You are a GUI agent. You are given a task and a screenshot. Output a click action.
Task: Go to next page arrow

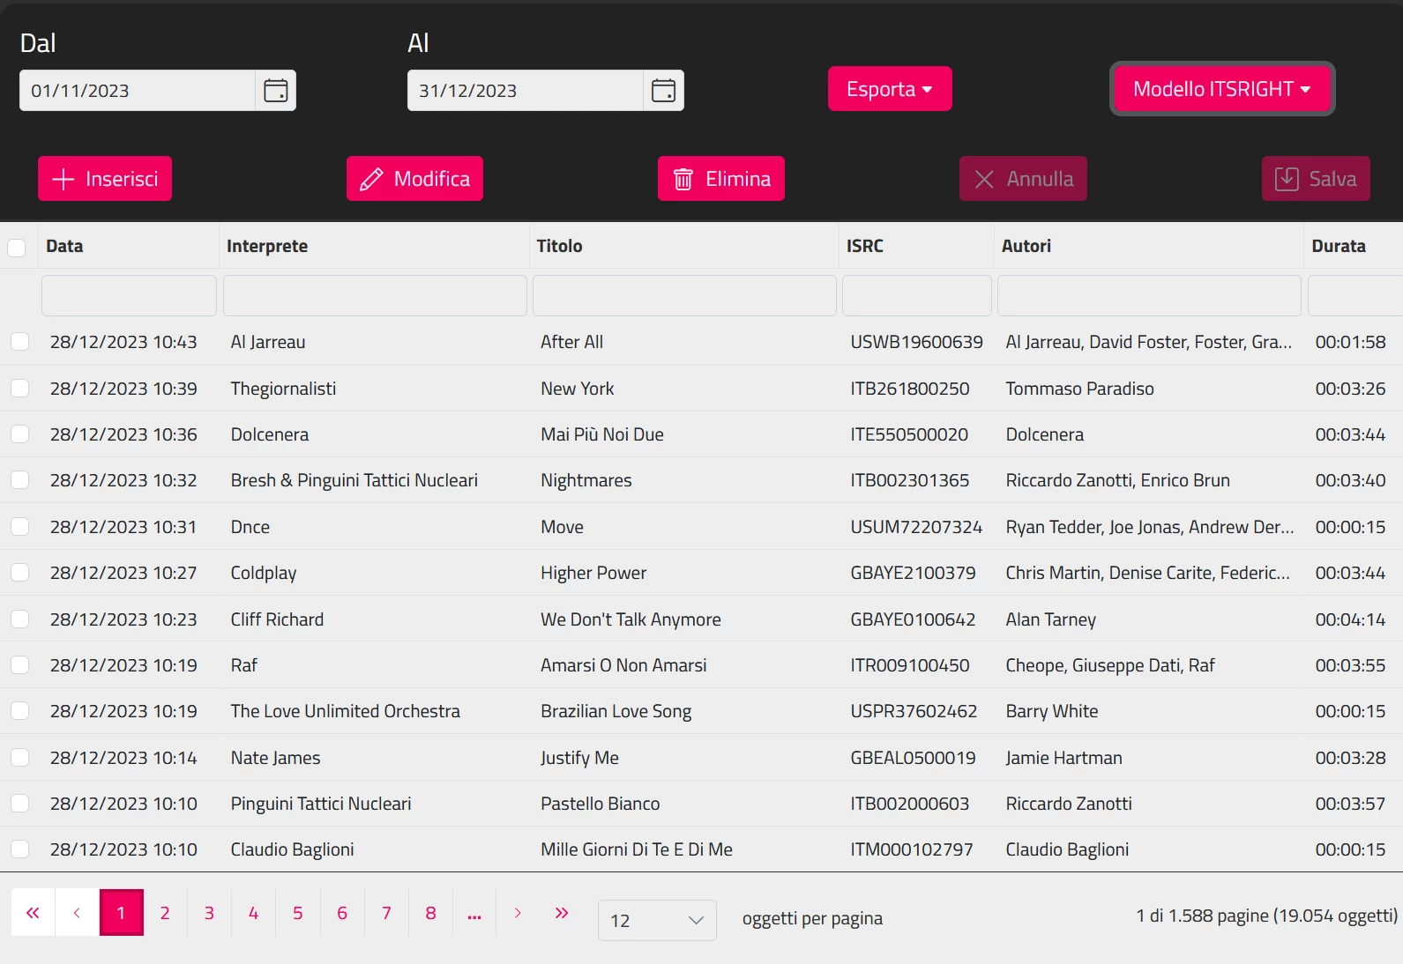pyautogui.click(x=518, y=913)
